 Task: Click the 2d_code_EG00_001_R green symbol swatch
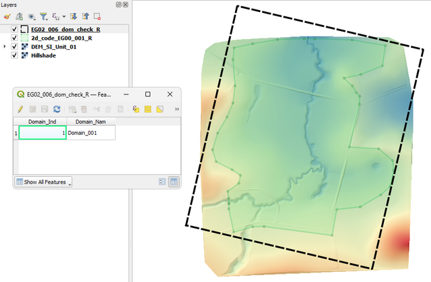tap(24, 38)
